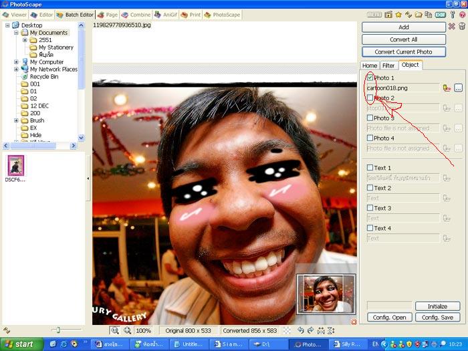This screenshot has height=351, width=468.
Task: Select the My Stationery folder
Action: pos(55,47)
